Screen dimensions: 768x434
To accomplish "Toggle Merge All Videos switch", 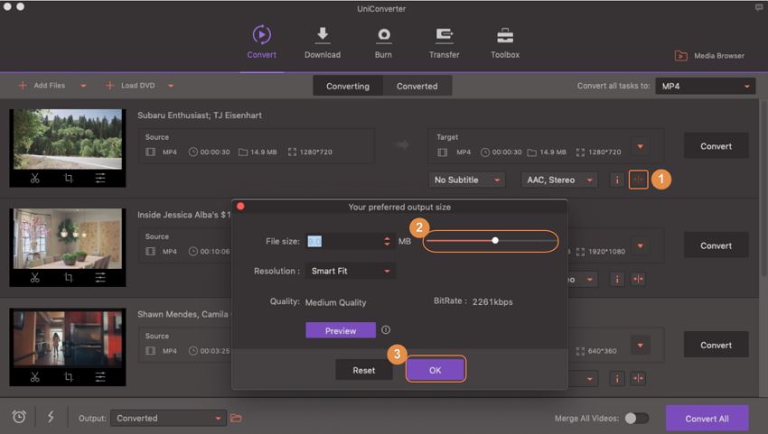I will point(637,418).
